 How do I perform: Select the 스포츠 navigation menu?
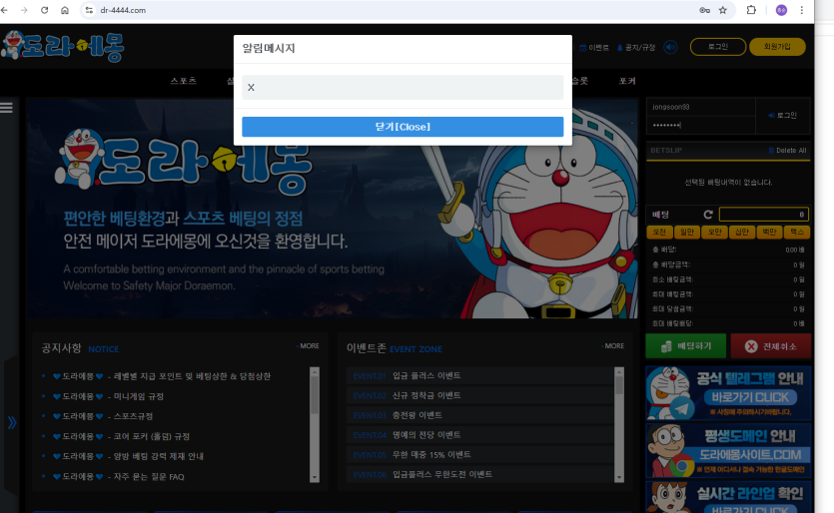(x=184, y=81)
